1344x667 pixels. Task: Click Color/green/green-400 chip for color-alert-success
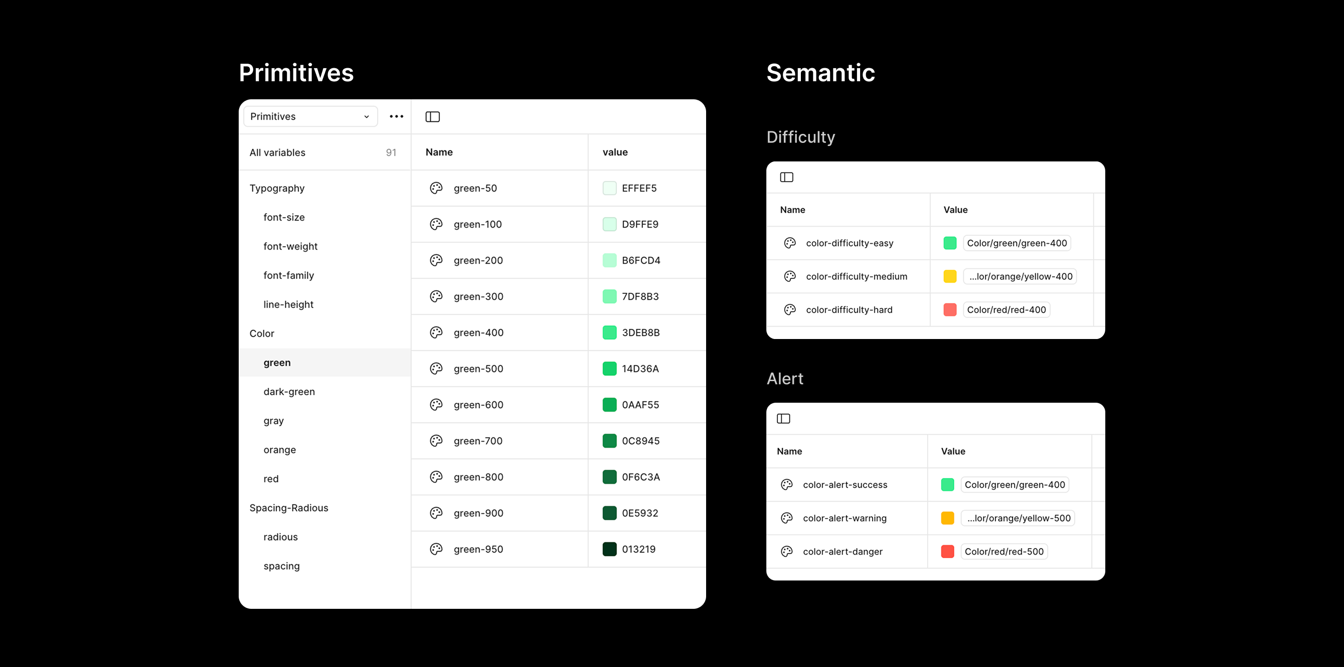pyautogui.click(x=1014, y=484)
